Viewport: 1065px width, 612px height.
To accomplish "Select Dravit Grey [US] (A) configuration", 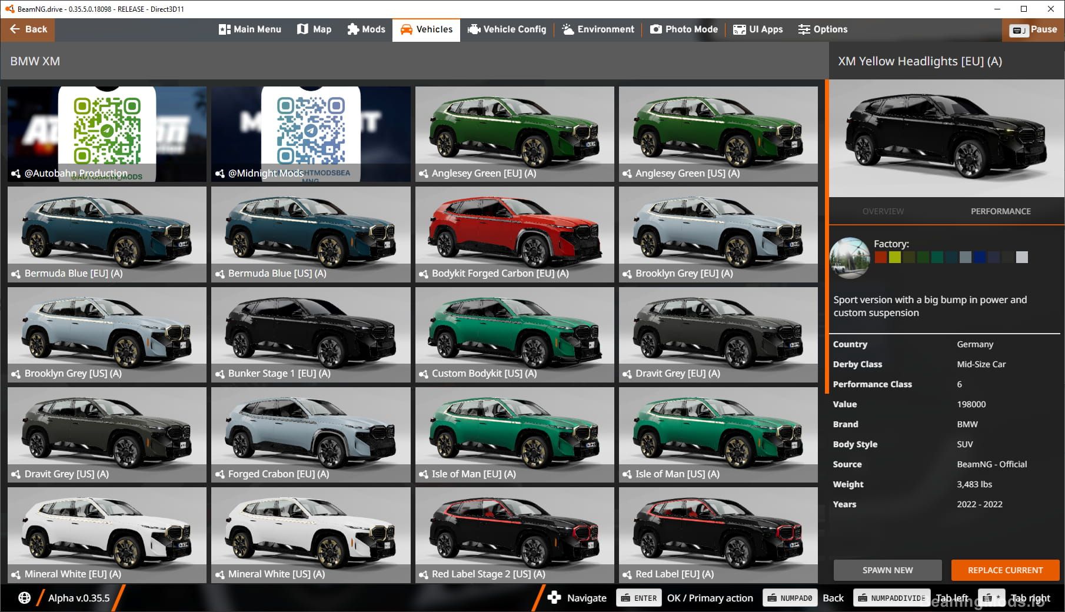I will coord(107,434).
